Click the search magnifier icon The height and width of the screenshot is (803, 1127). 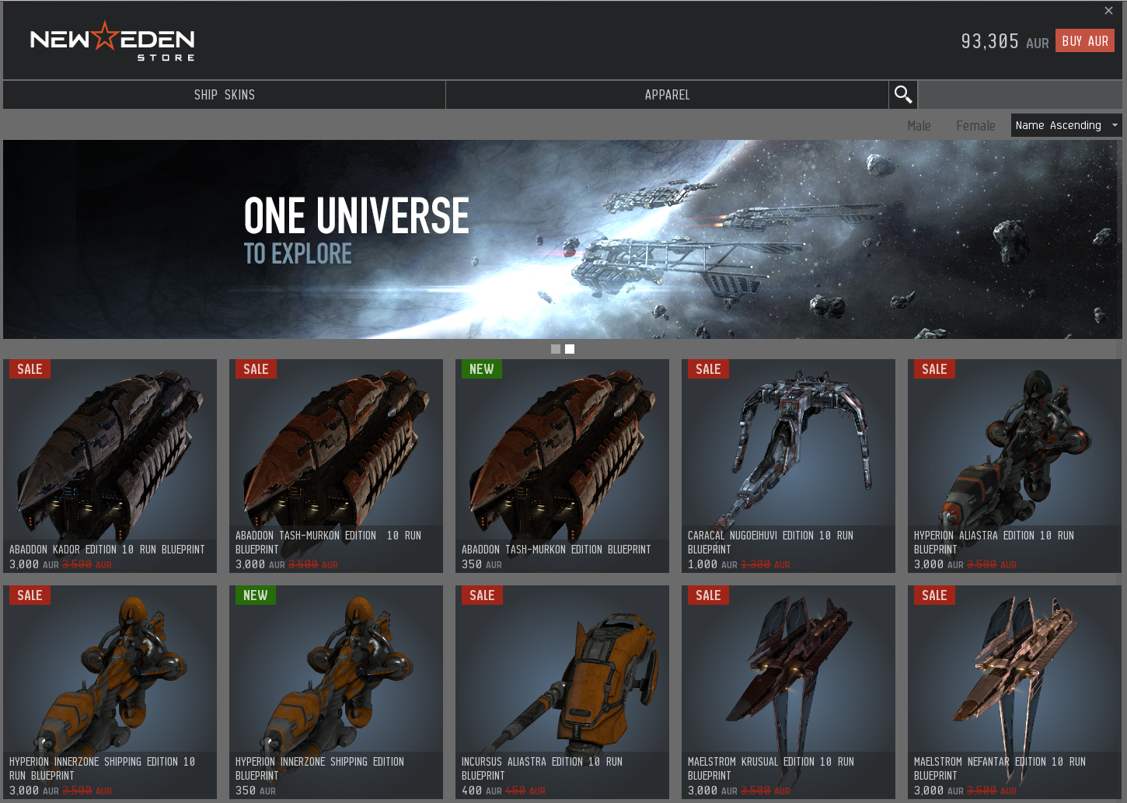(903, 95)
